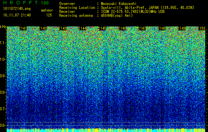Click the 2143 time marker

(62, 28)
